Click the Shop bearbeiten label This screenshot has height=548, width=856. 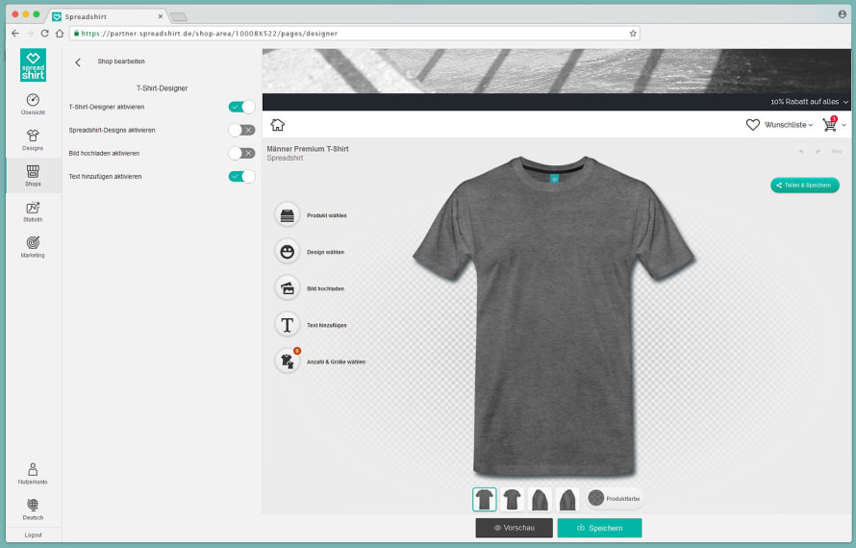(x=121, y=62)
